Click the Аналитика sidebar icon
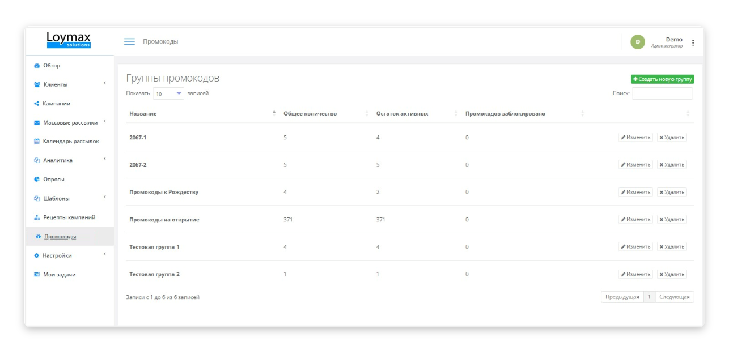This screenshot has height=354, width=729. [37, 160]
